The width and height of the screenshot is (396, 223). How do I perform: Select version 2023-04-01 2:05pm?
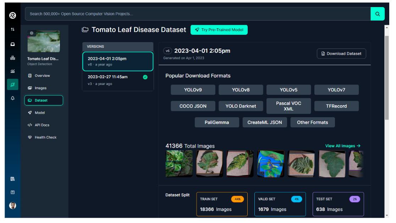click(118, 62)
